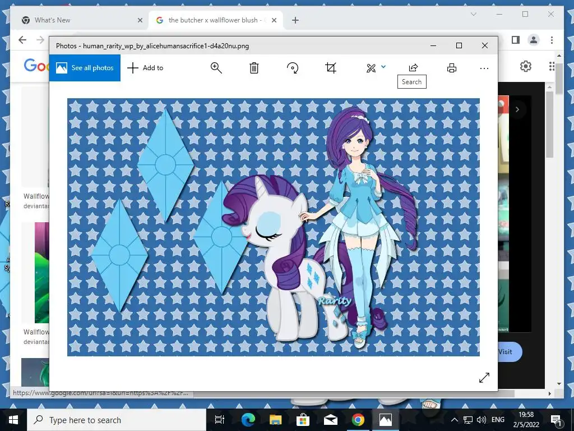The width and height of the screenshot is (574, 431).
Task: Show hidden tray icons chevron
Action: (x=454, y=420)
